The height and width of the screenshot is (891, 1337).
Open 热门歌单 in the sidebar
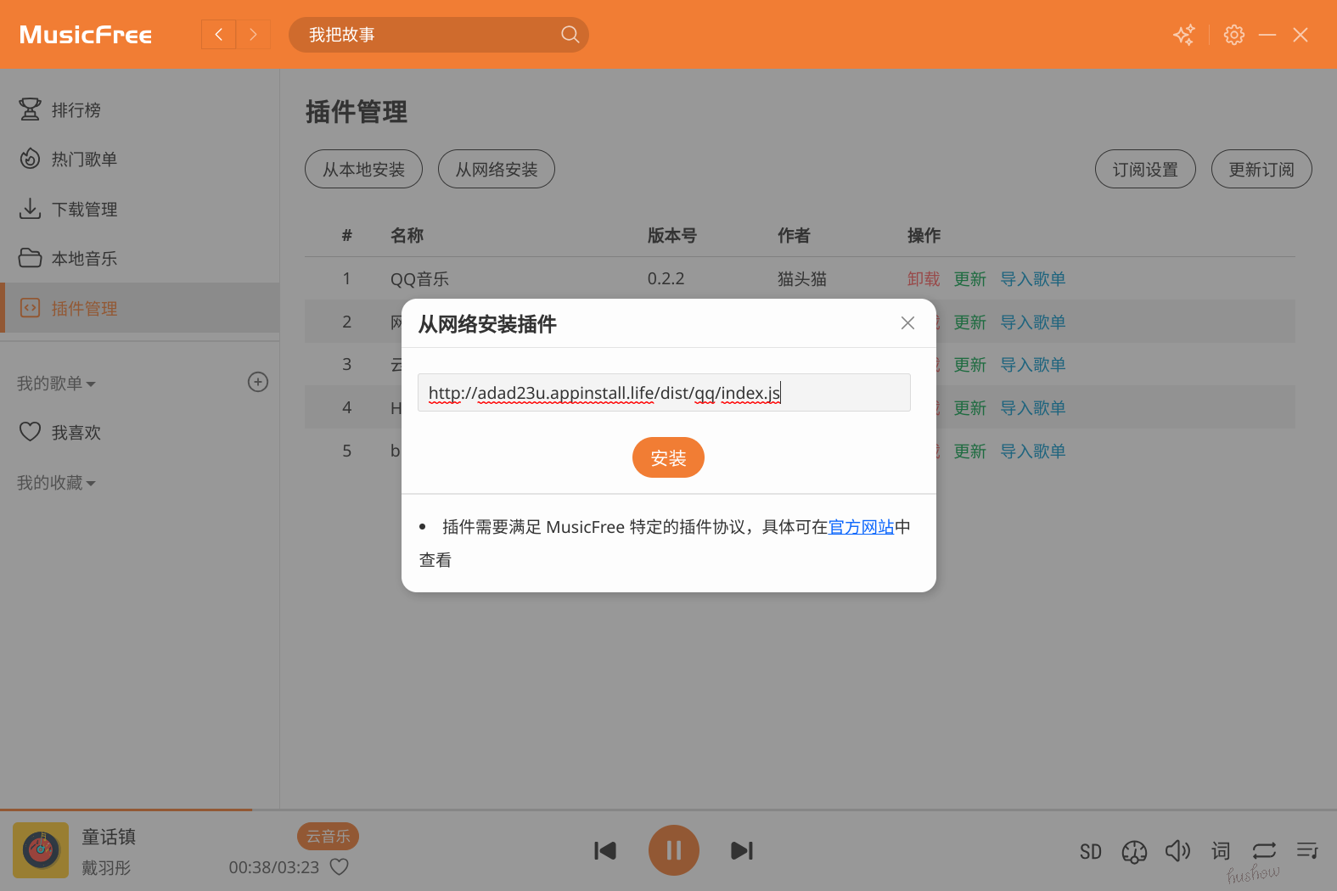pyautogui.click(x=140, y=159)
